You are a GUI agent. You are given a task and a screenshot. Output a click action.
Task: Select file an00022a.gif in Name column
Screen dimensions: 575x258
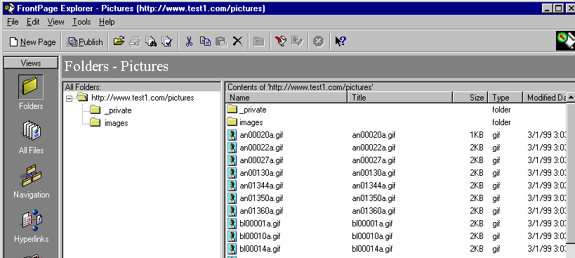pos(261,148)
